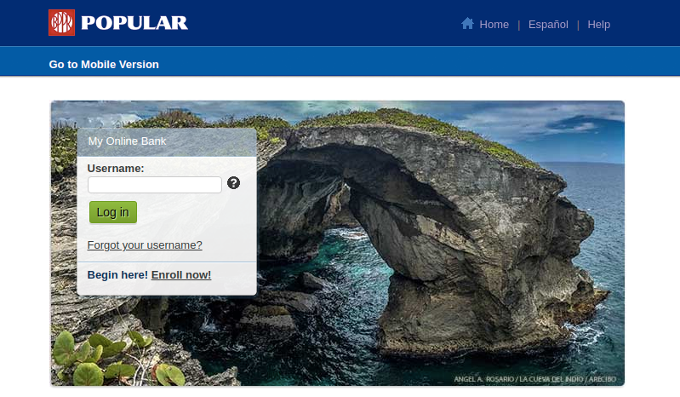Open the Forgot your username? link

point(145,245)
